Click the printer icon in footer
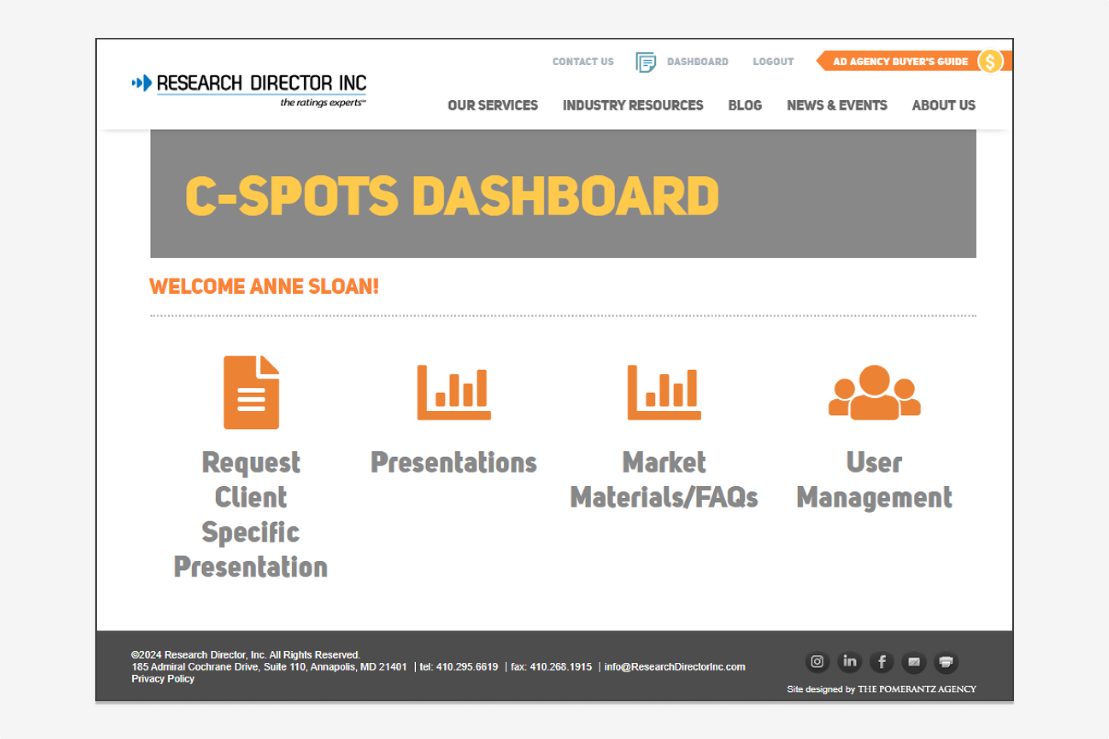Image resolution: width=1109 pixels, height=739 pixels. click(946, 662)
